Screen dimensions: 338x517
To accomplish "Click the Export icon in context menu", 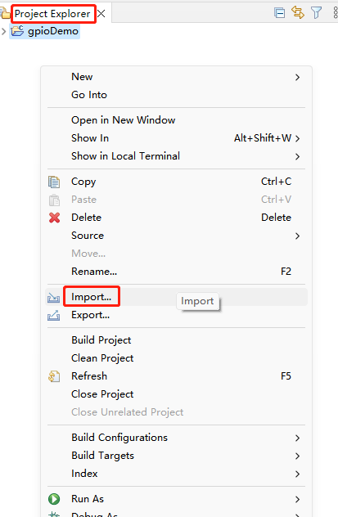I will pos(53,315).
